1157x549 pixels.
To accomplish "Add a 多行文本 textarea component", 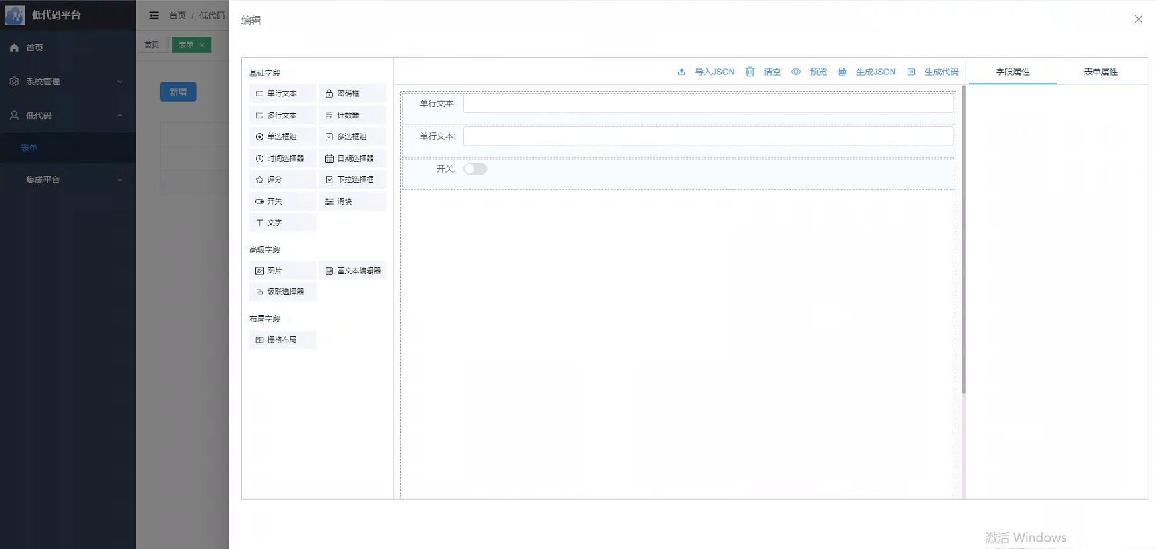I will pos(282,115).
